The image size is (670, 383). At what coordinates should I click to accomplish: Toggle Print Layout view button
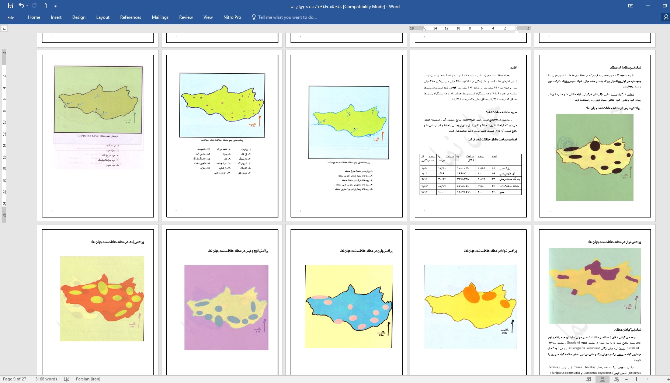click(x=602, y=379)
